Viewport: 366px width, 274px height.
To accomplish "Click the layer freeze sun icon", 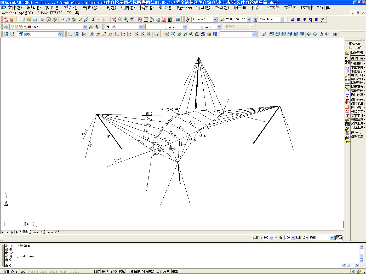I will [x=16, y=27].
